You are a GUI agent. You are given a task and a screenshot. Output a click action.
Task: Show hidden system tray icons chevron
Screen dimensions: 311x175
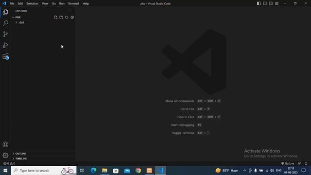click(x=244, y=171)
